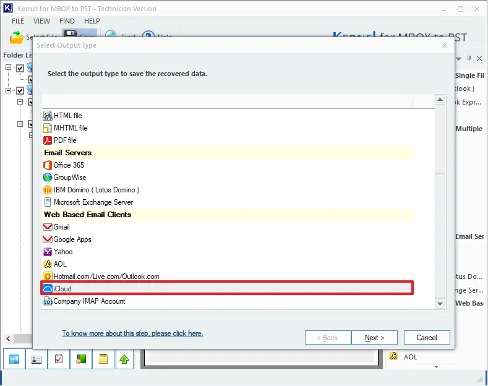This screenshot has height=386, width=488.
Task: Select 'Yahoo' output option
Action: (63, 252)
